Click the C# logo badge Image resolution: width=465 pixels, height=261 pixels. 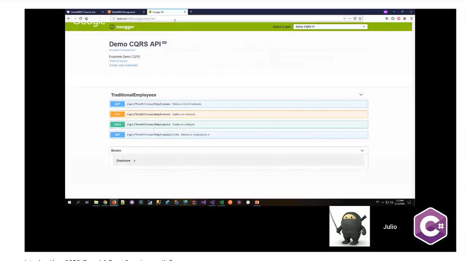point(431,226)
